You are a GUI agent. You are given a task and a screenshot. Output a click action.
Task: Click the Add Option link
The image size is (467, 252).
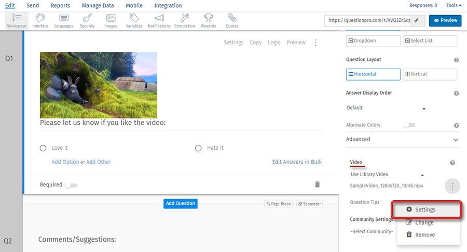tap(65, 162)
